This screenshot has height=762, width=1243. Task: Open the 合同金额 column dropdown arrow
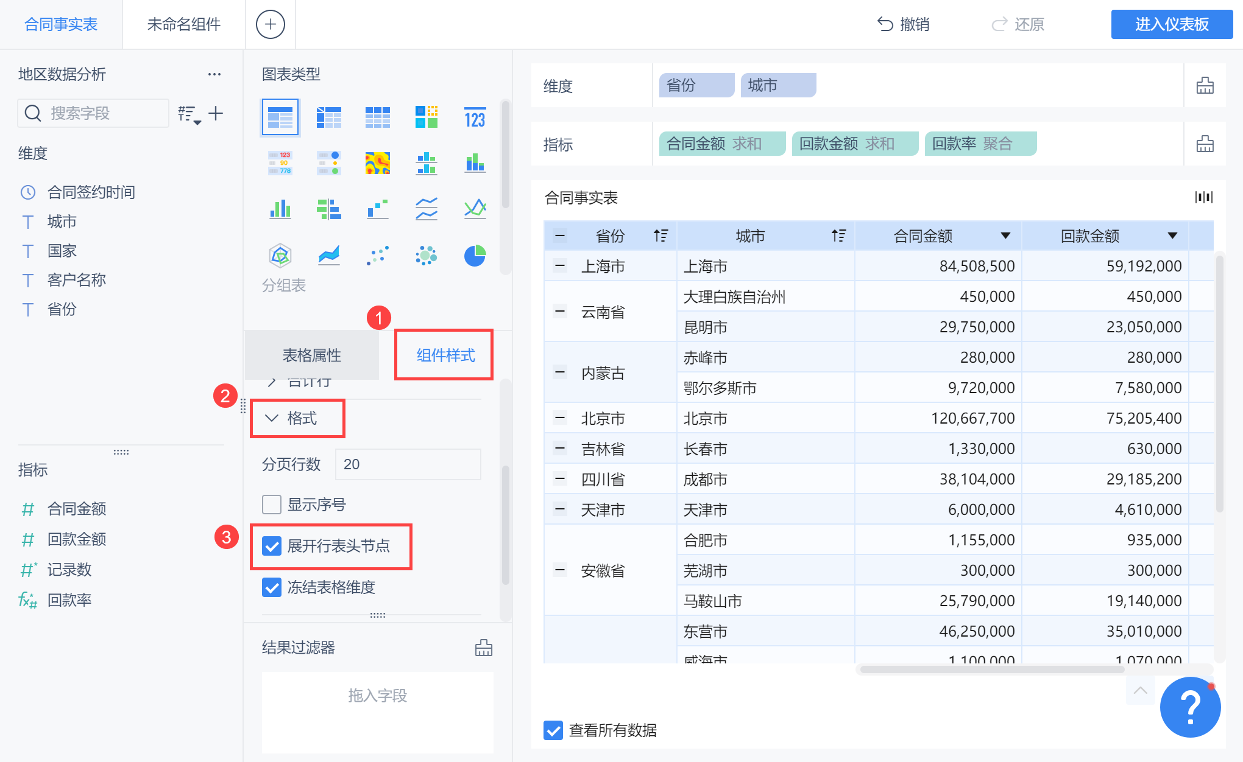[x=1005, y=236]
